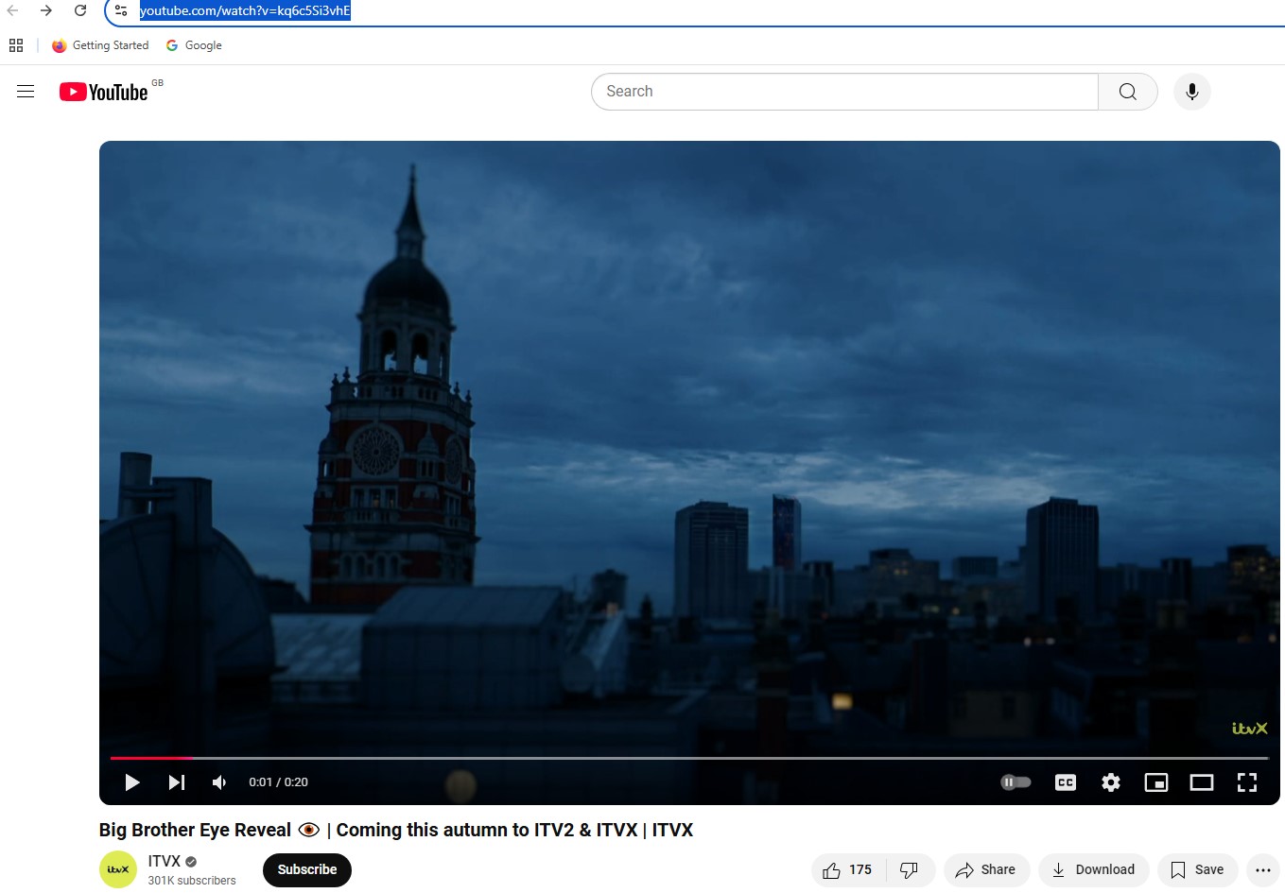Image resolution: width=1285 pixels, height=893 pixels.
Task: Mute the video volume
Action: click(219, 782)
